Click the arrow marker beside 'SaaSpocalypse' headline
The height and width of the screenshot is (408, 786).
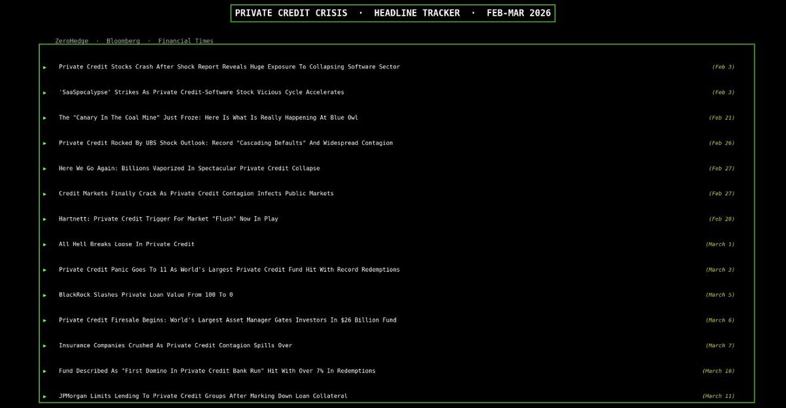point(45,93)
